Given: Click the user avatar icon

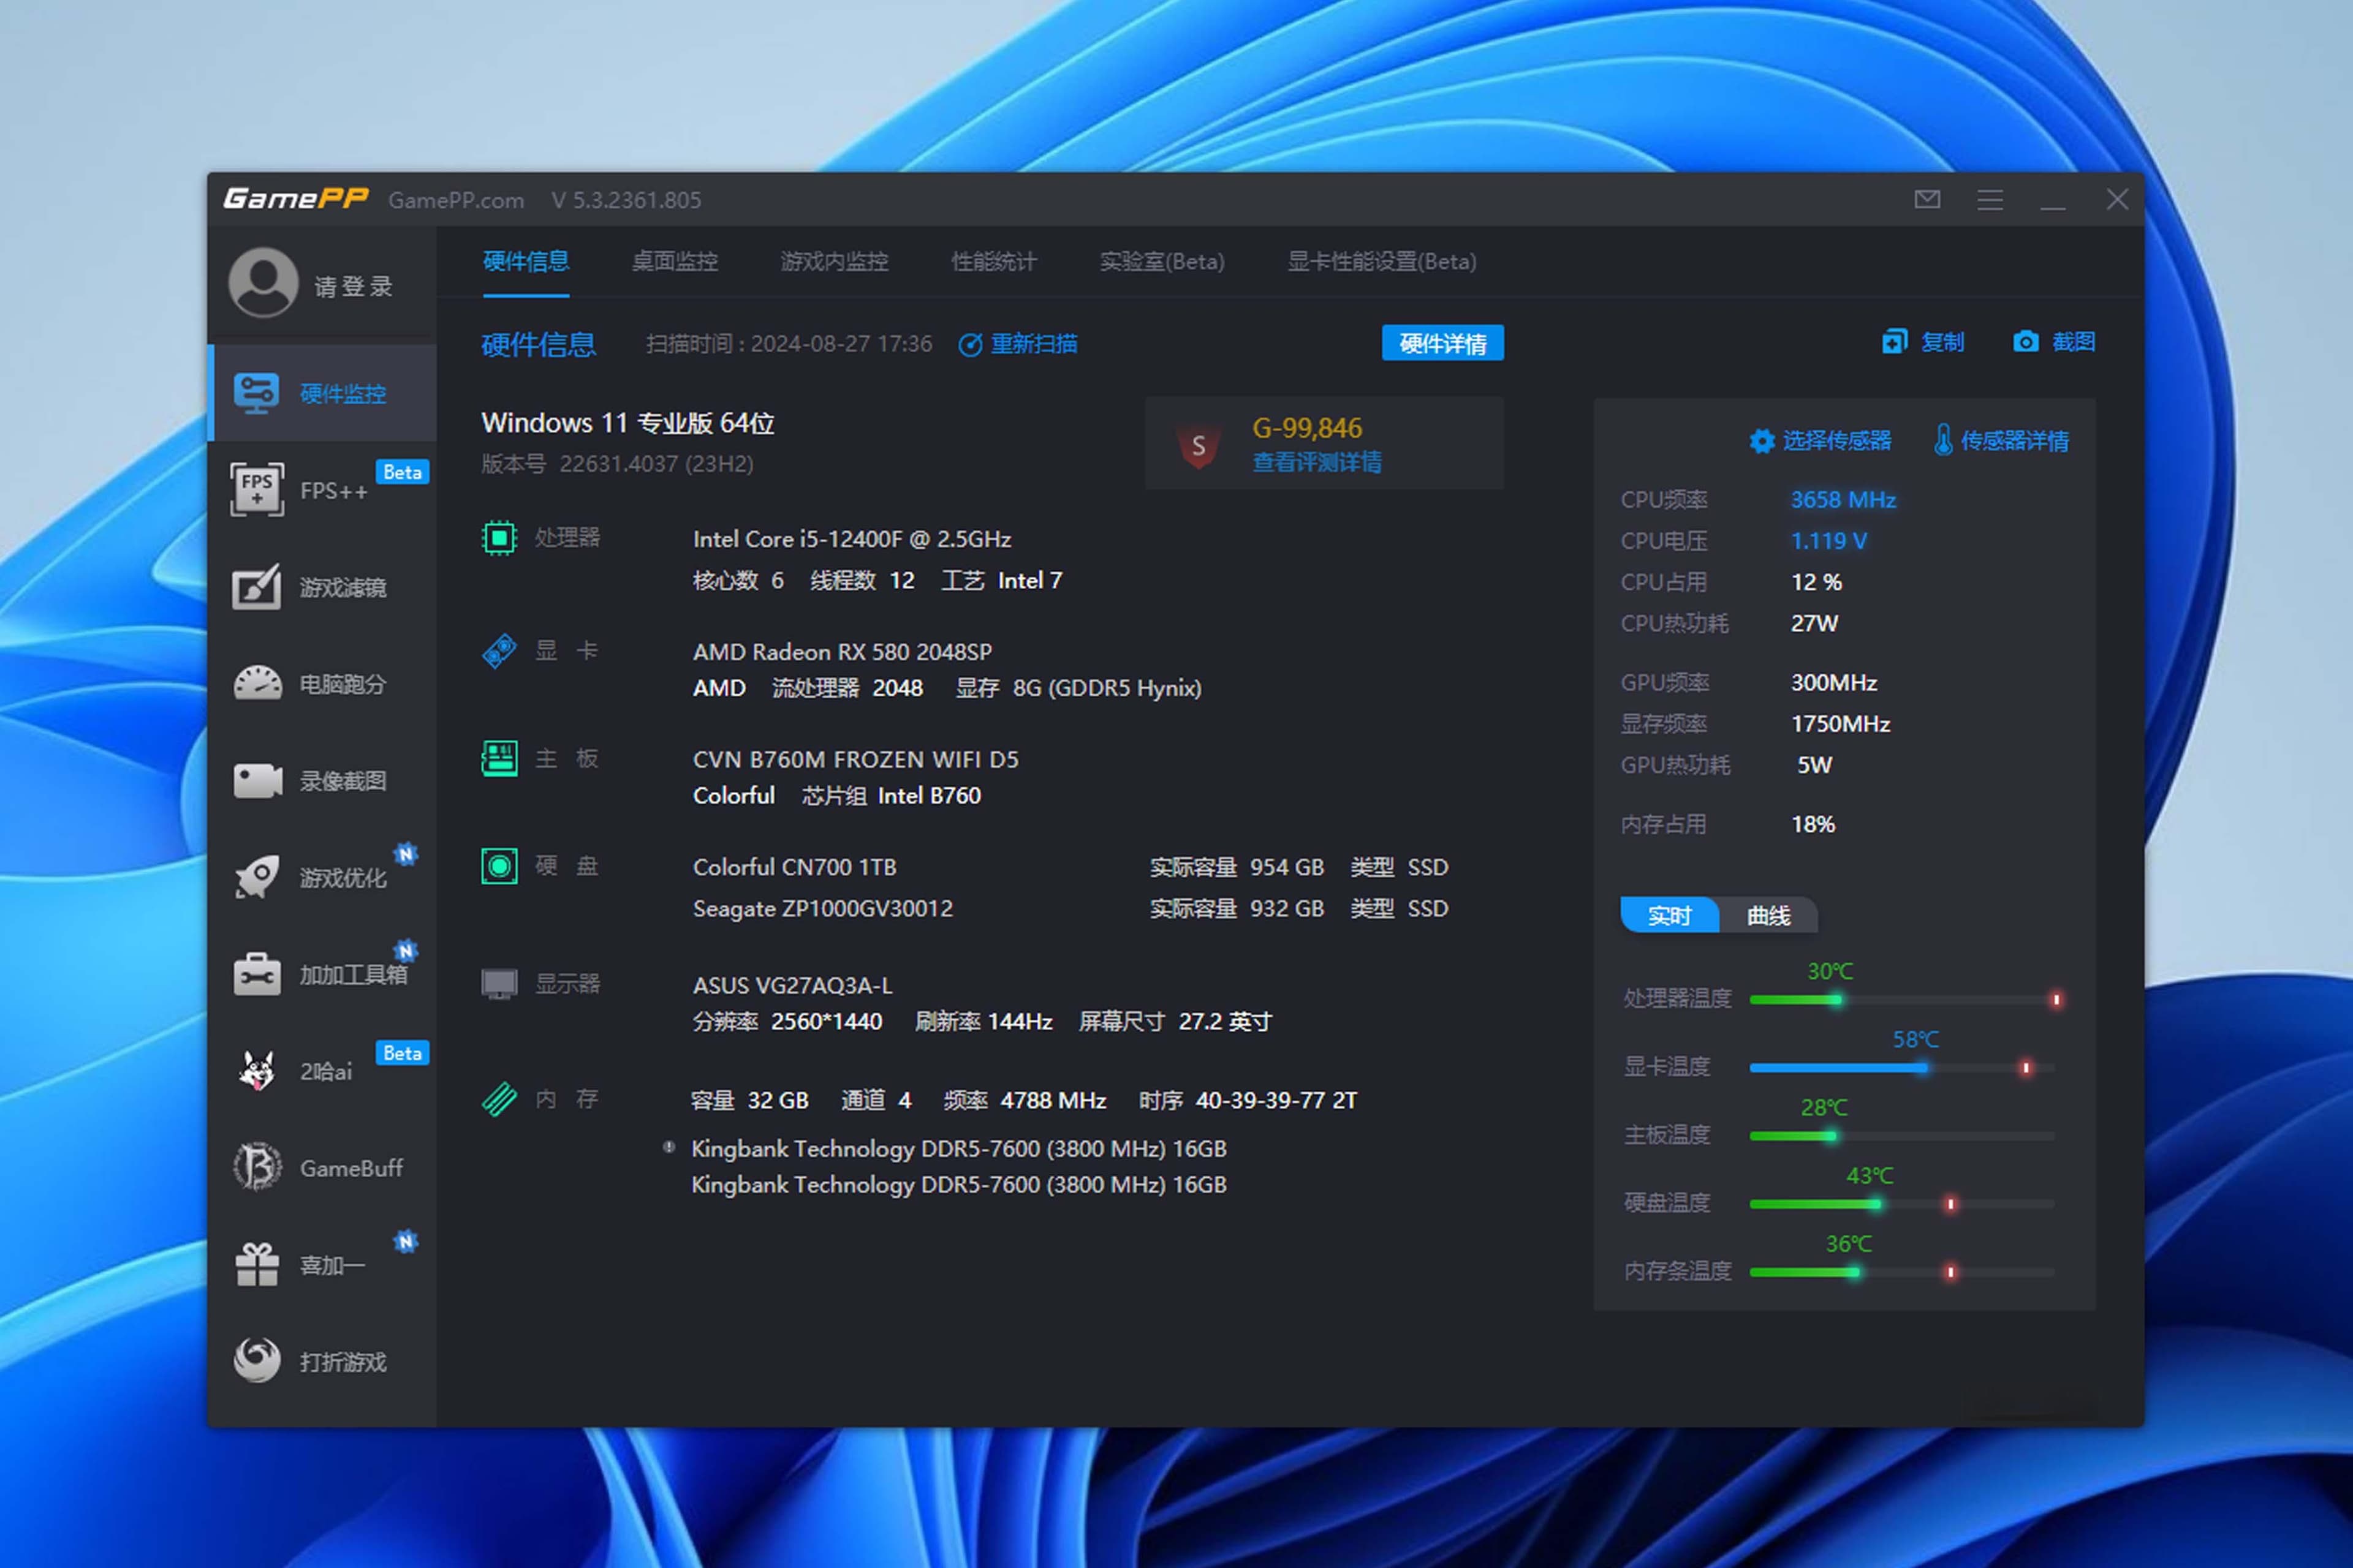Looking at the screenshot, I should click(x=263, y=283).
